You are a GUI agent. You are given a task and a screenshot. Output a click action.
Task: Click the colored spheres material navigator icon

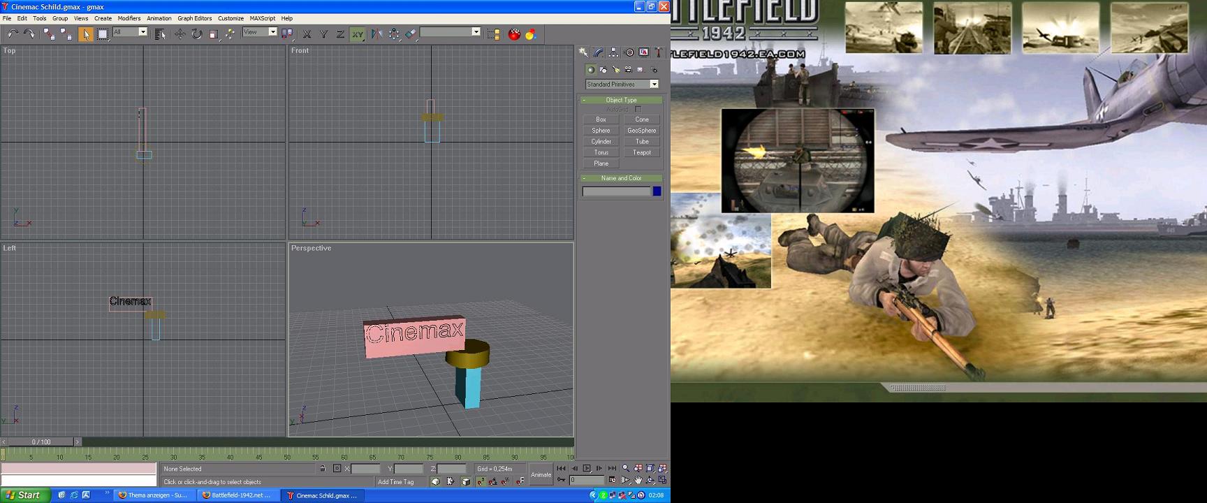click(531, 34)
